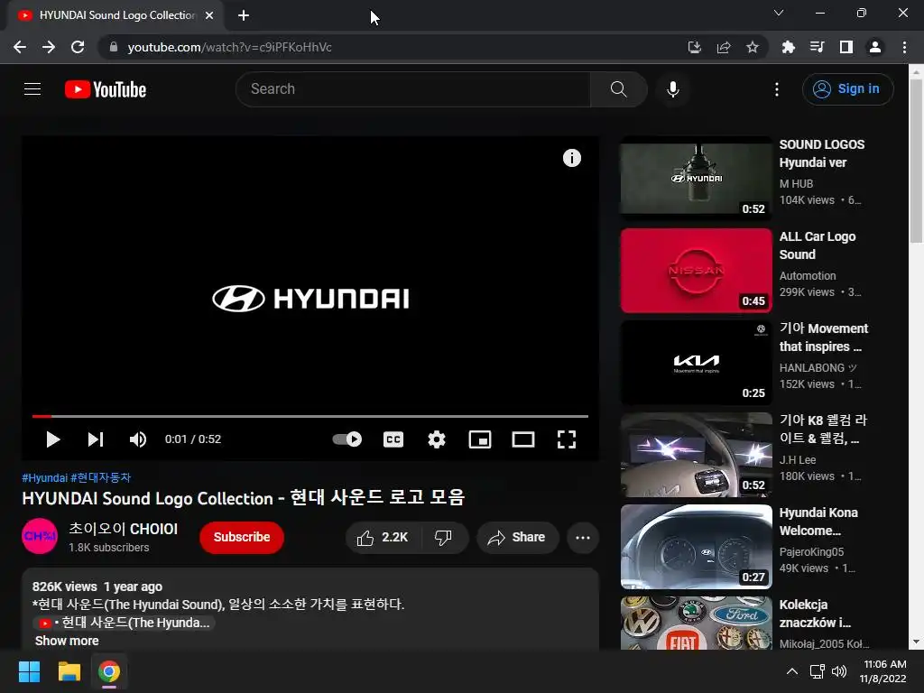Open the Kolekcja znaczków video thumbnail
Image resolution: width=924 pixels, height=693 pixels.
point(696,623)
